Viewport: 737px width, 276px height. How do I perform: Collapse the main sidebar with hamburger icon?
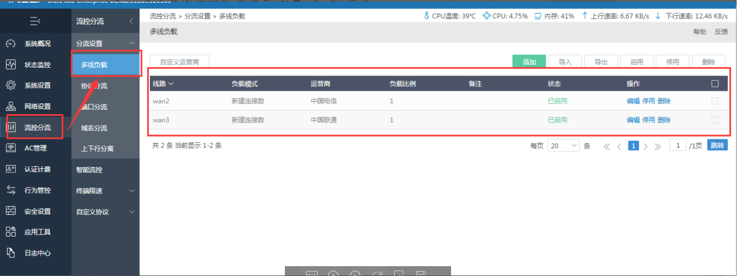(x=35, y=21)
